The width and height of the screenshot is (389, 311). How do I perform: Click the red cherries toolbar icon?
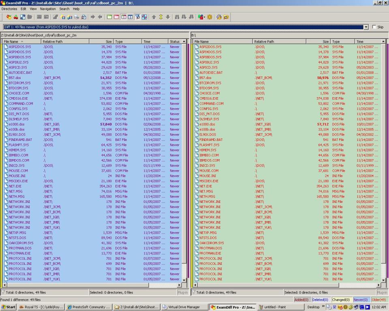pos(16,17)
